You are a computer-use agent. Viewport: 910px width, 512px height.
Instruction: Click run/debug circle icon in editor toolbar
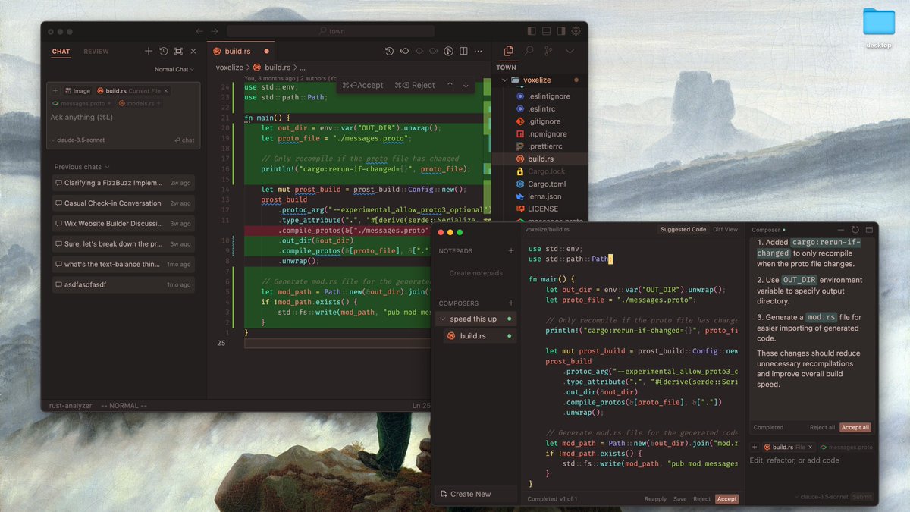coord(449,51)
